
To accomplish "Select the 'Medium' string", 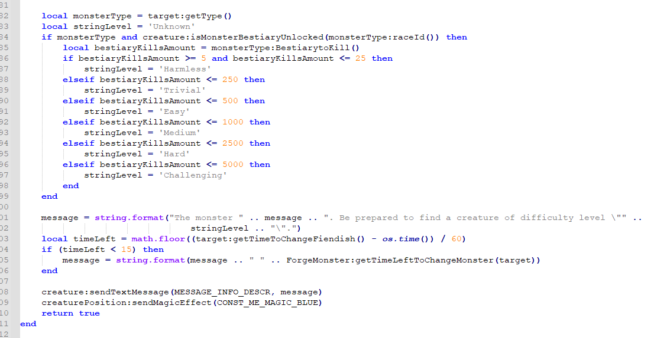I will [x=180, y=133].
